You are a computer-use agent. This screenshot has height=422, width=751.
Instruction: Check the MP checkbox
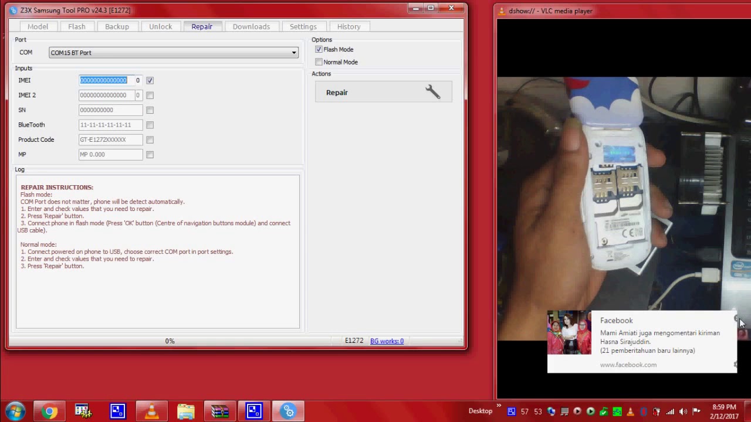click(x=150, y=154)
